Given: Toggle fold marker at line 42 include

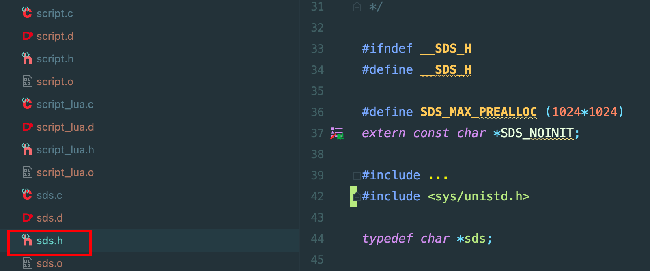Looking at the screenshot, I should pyautogui.click(x=357, y=197).
